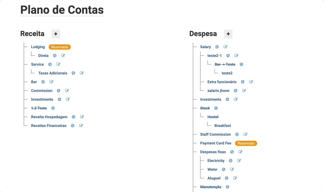Disable the Extra funcionário account
The width and height of the screenshot is (324, 192).
pos(243,82)
